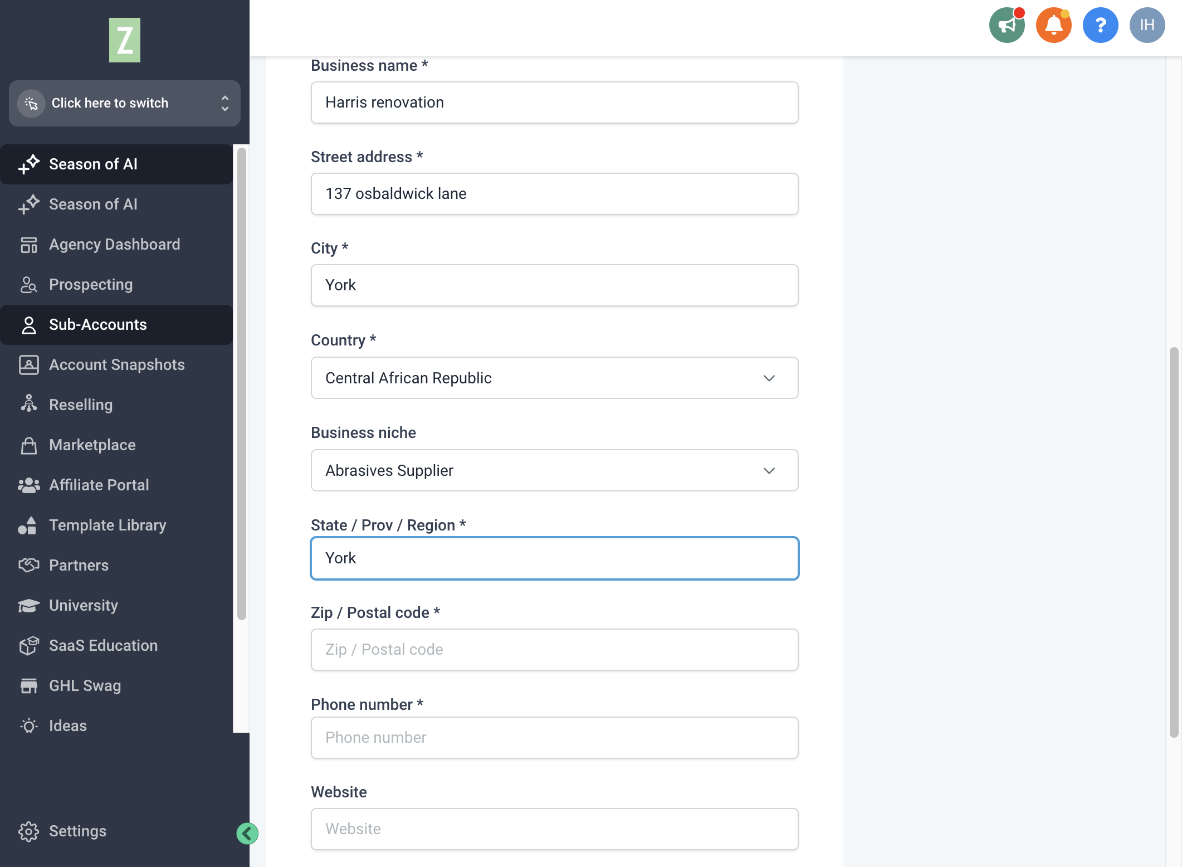Click chevron arrow in Country field
Viewport: 1182px width, 867px height.
coord(769,378)
